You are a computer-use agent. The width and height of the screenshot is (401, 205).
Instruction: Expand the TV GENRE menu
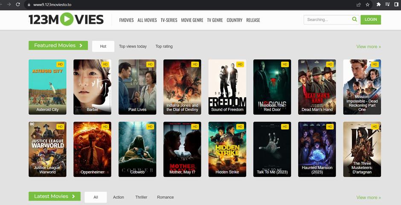[x=215, y=20]
